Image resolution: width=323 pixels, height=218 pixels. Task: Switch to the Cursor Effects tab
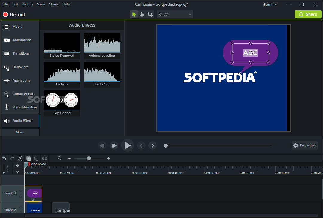click(x=20, y=94)
